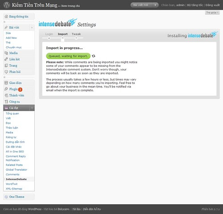Click the Công cụ tools icon

[x=6, y=102]
